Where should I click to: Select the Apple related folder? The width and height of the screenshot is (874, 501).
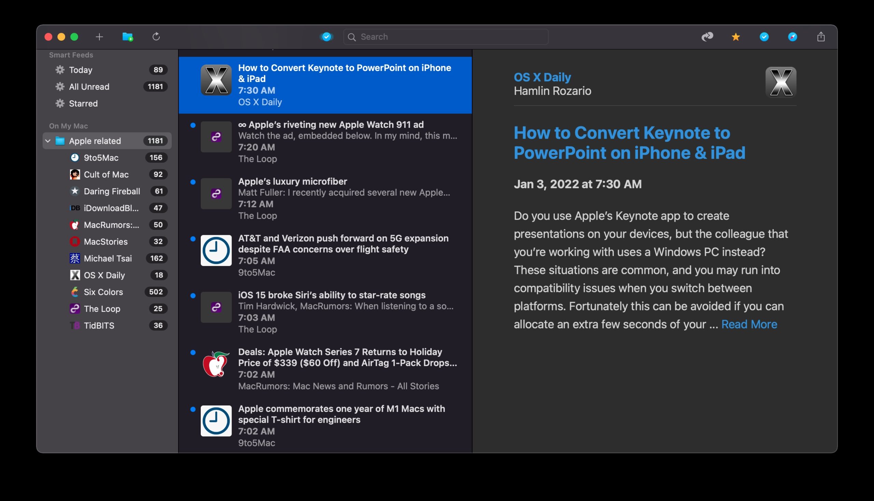click(107, 141)
